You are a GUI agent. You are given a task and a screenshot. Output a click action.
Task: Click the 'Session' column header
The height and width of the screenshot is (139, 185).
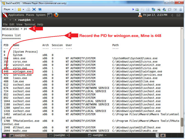click(57, 45)
